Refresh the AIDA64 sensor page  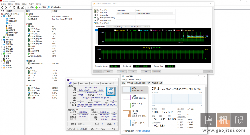(x=14, y=7)
